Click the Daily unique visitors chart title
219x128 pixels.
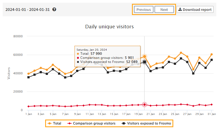point(109,27)
